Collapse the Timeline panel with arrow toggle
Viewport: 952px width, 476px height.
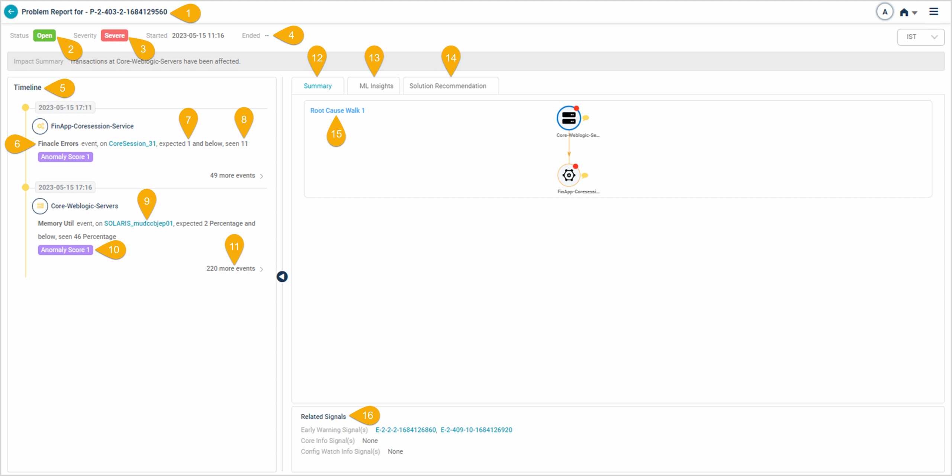click(282, 277)
